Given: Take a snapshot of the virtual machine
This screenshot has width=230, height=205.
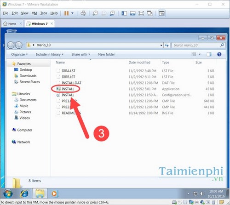Looking at the screenshot, I should tap(95, 13).
